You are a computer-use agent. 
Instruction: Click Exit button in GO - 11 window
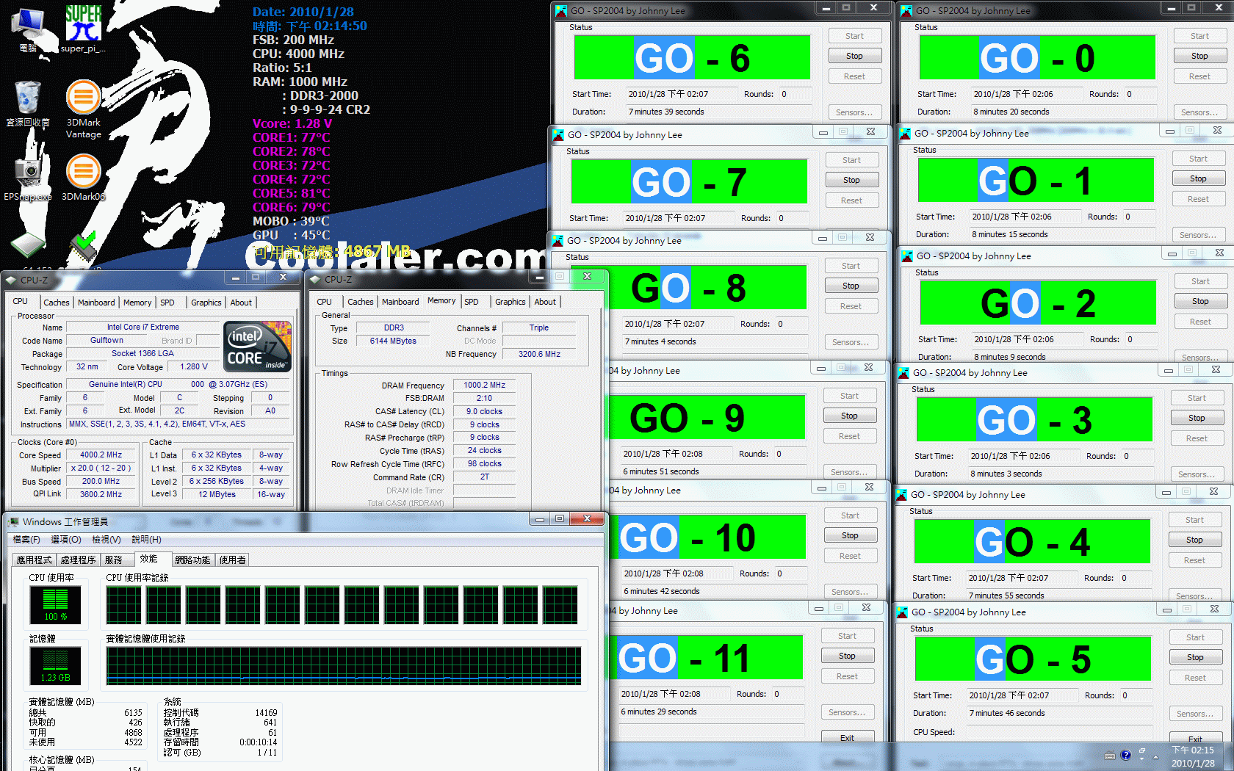point(847,737)
